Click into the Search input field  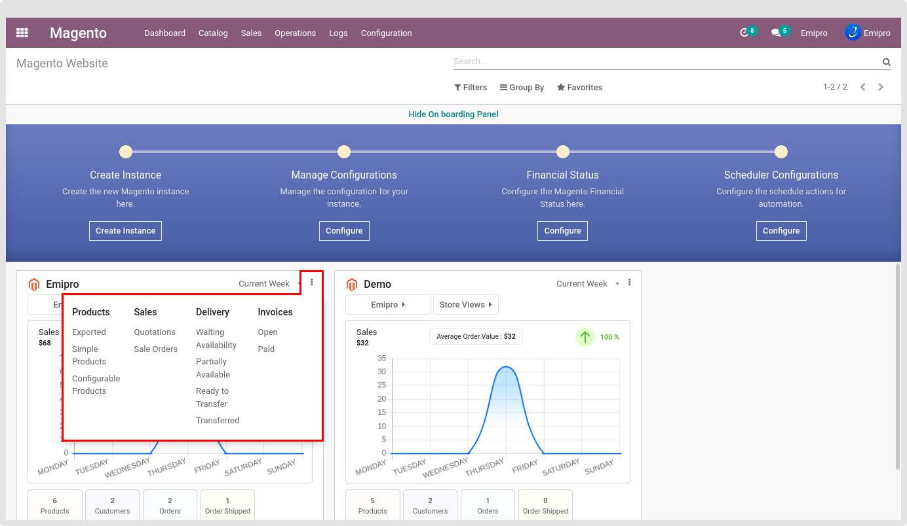[x=666, y=61]
